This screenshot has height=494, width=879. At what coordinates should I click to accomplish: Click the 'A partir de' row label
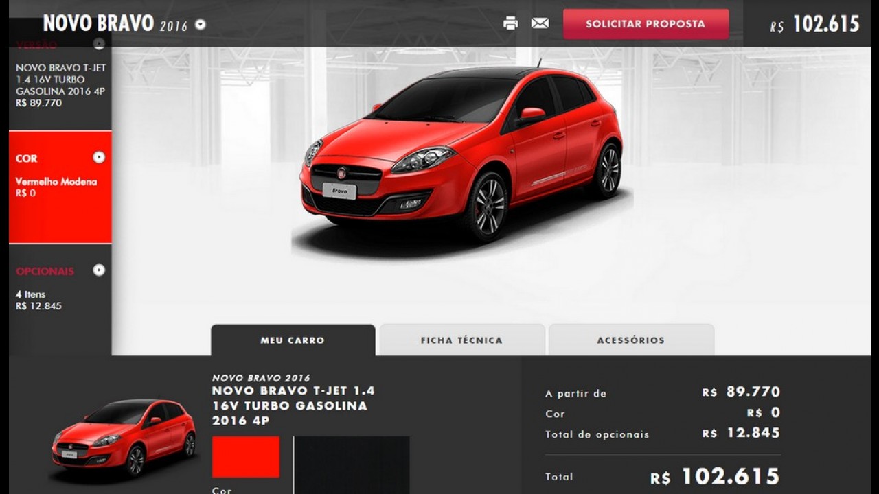click(575, 394)
